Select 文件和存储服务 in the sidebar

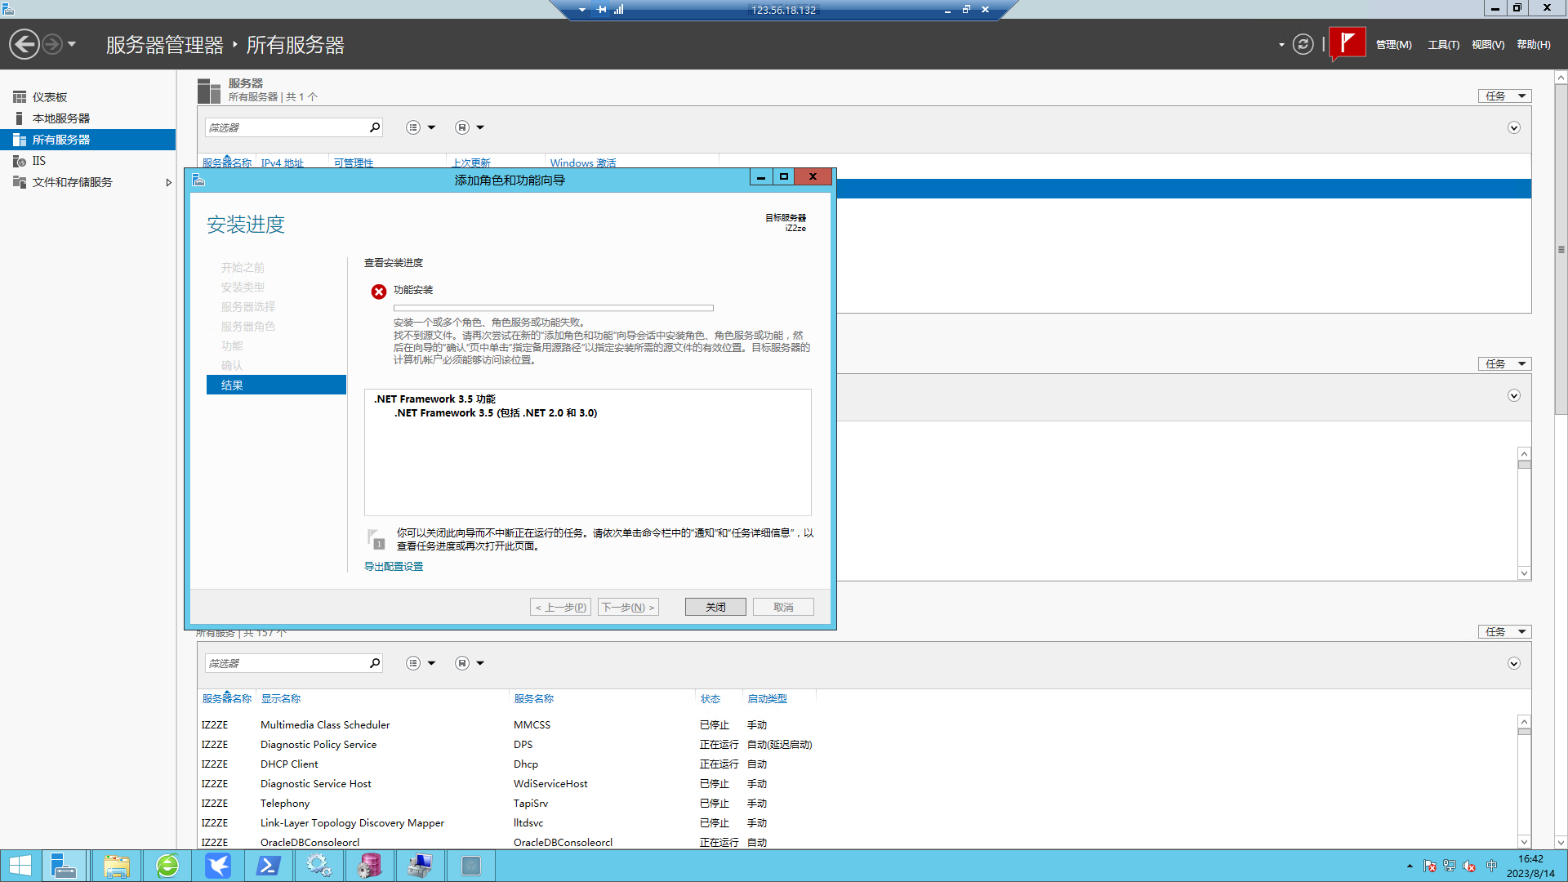(87, 182)
